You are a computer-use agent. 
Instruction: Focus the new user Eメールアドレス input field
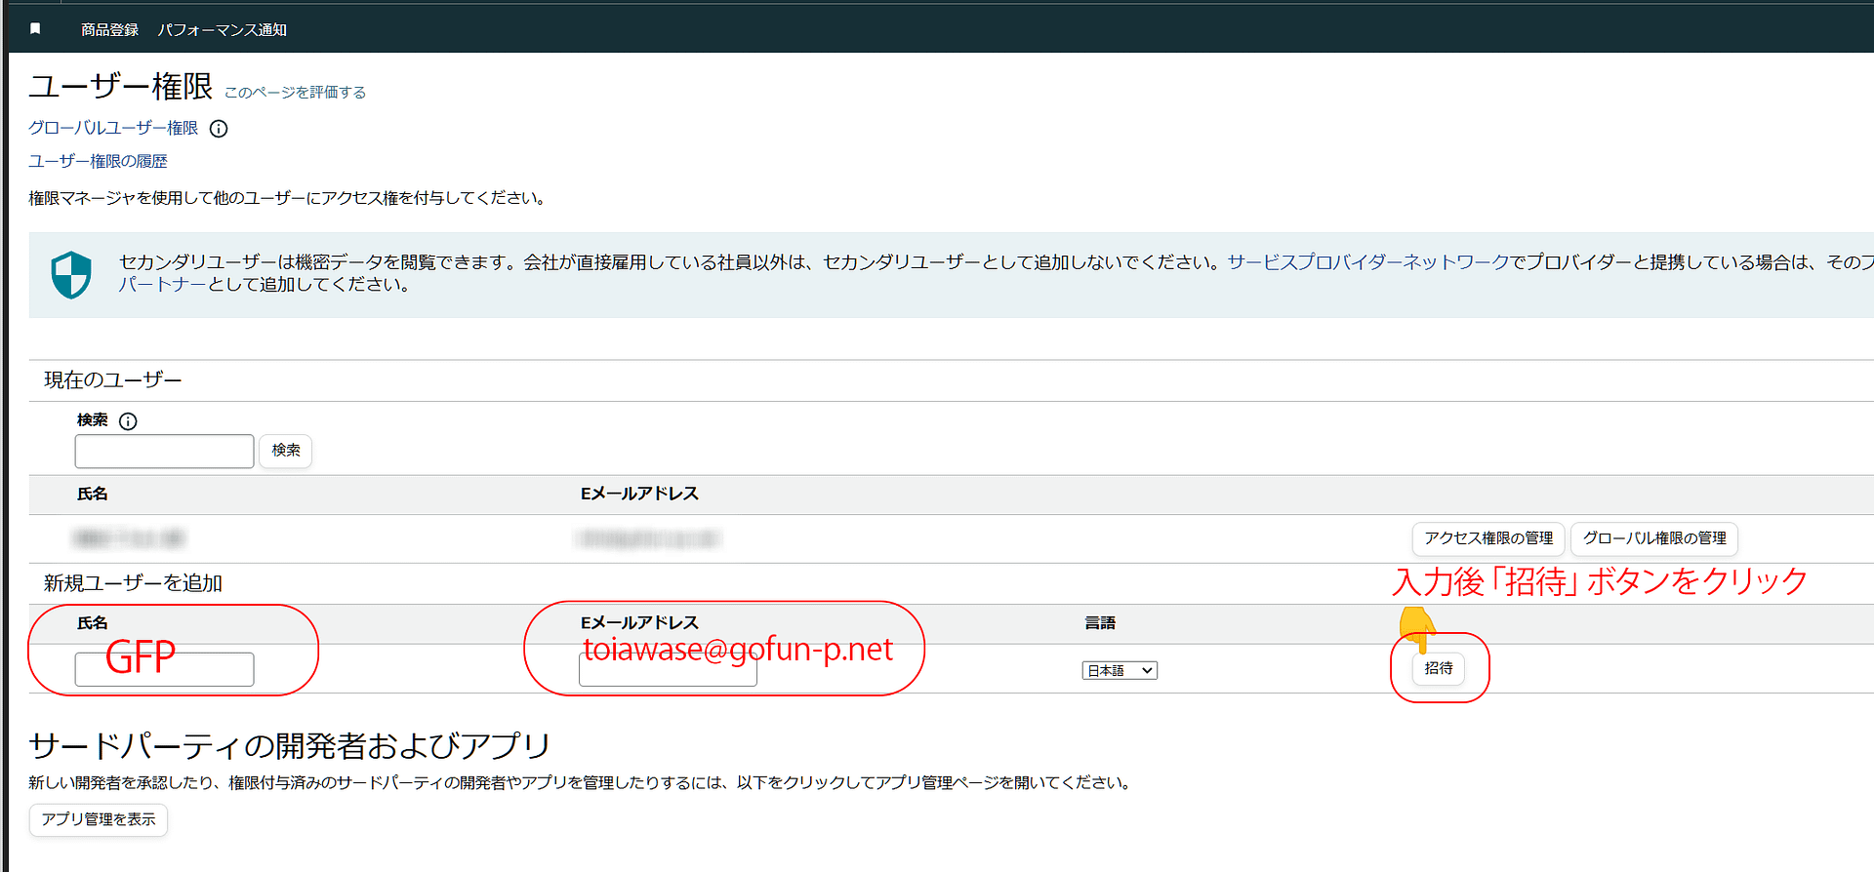668,669
